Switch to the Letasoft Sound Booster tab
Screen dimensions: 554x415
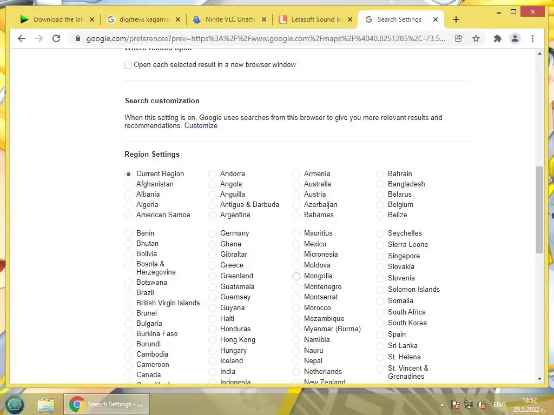click(x=315, y=19)
